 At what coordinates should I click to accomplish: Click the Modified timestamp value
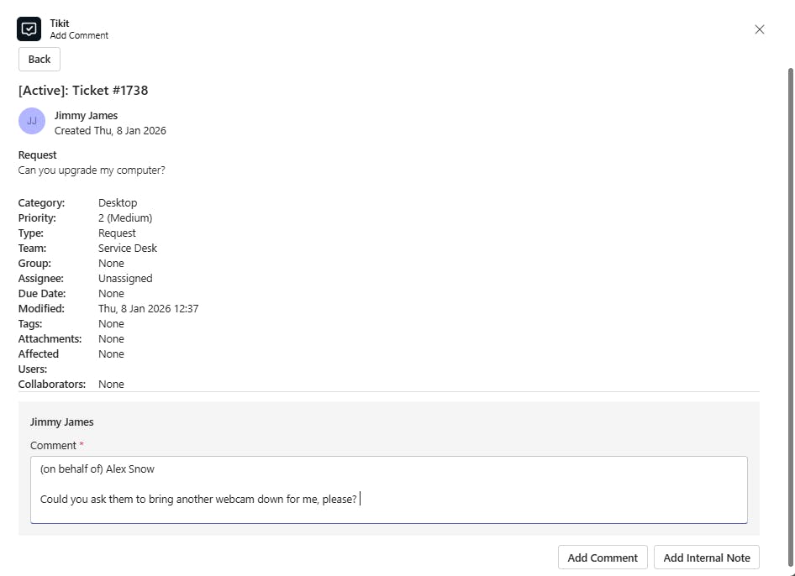(x=148, y=309)
